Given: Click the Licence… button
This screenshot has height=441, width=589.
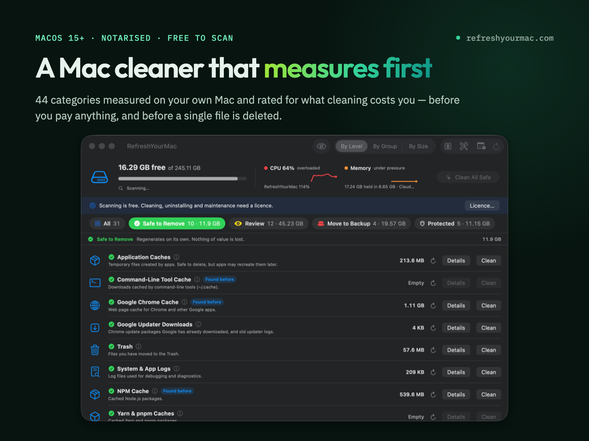Looking at the screenshot, I should pos(482,206).
